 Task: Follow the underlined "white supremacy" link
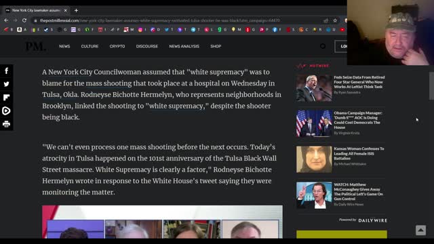[x=177, y=106]
